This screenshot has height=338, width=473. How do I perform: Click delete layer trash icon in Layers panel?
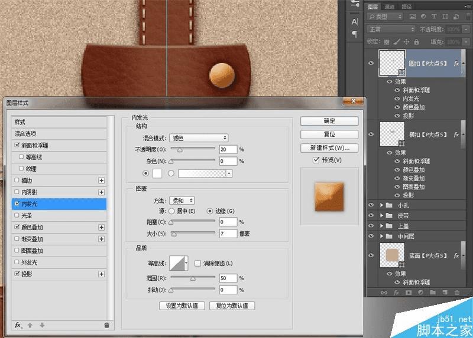pyautogui.click(x=458, y=291)
